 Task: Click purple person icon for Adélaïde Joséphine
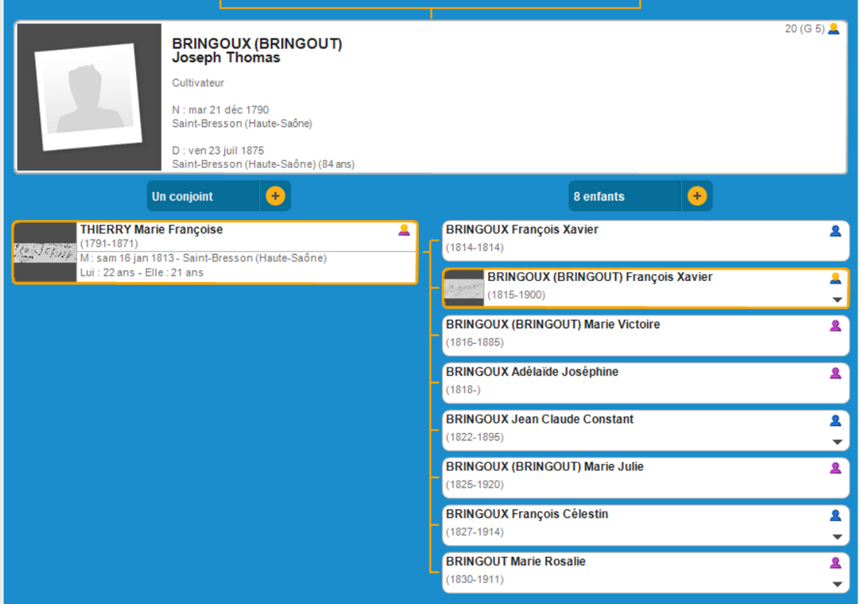(836, 373)
